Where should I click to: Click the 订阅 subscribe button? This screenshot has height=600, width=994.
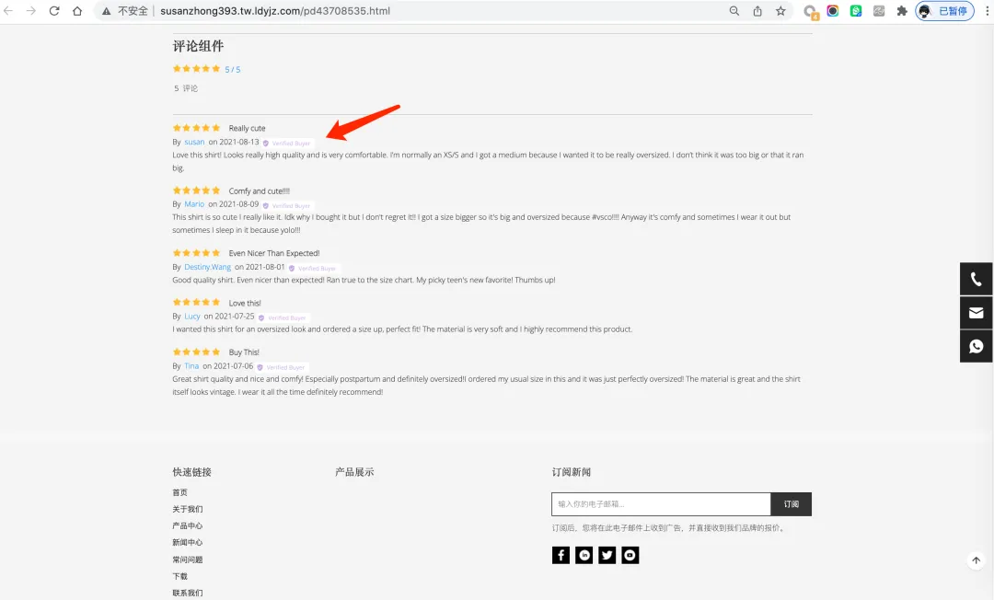coord(792,504)
